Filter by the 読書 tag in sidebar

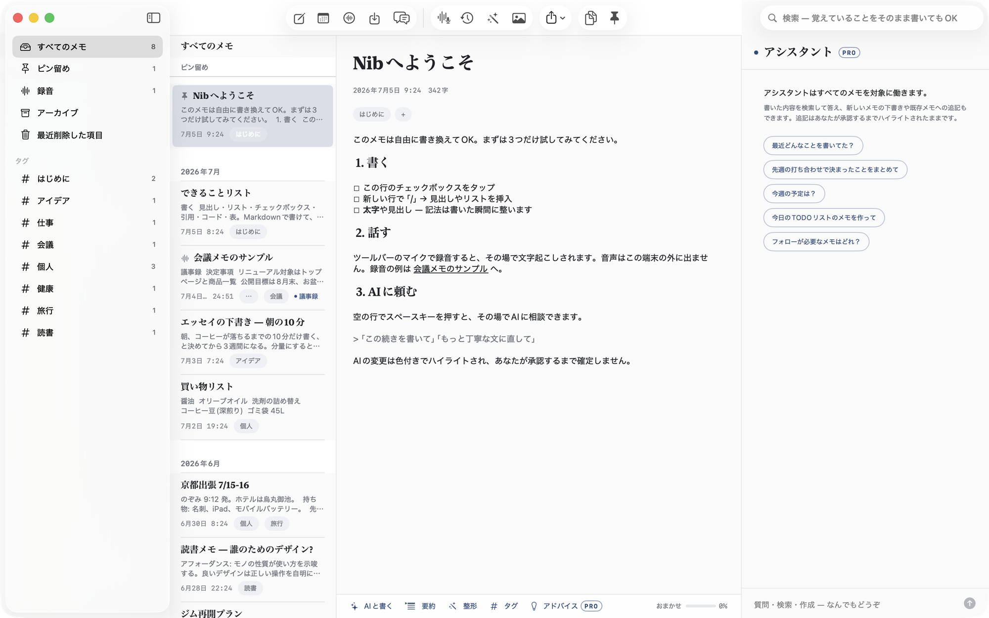pos(88,332)
